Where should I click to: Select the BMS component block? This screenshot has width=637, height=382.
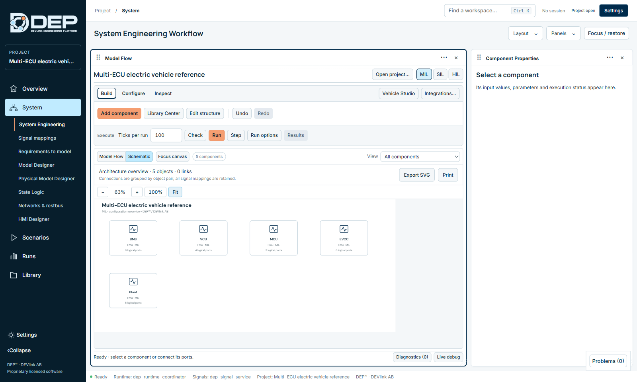pos(133,238)
